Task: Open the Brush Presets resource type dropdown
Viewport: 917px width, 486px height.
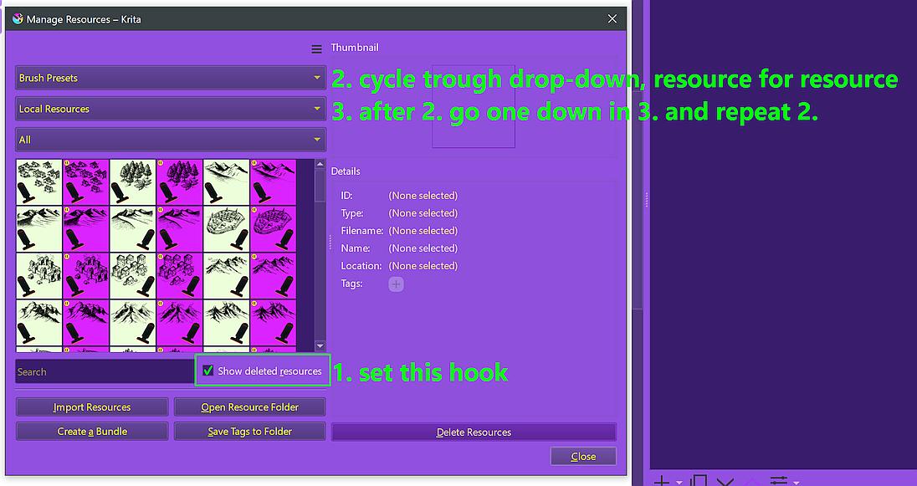Action: point(170,78)
